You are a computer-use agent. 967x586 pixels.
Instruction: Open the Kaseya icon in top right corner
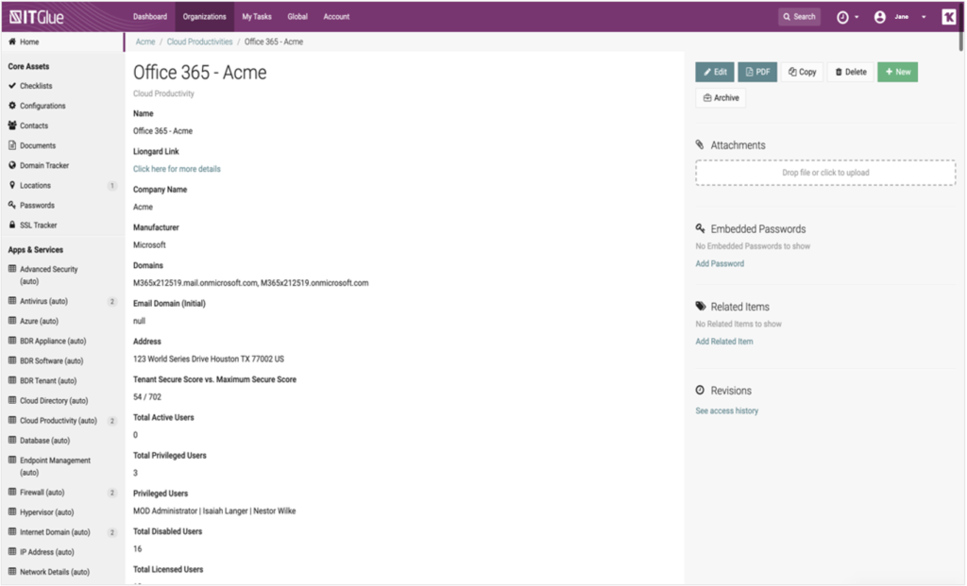coord(948,17)
